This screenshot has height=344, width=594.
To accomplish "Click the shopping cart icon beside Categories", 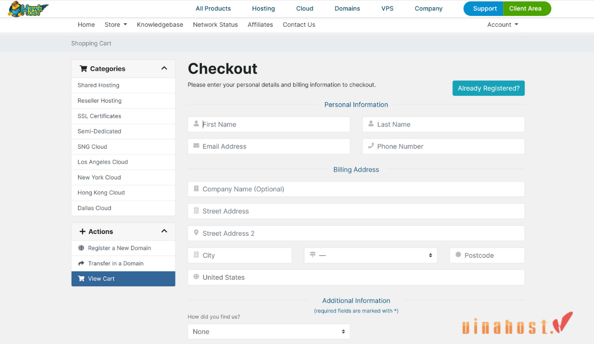I will pyautogui.click(x=83, y=69).
